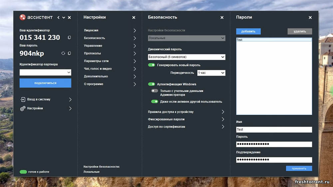Enable only Administrator credentials toggle
Image resolution: width=333 pixels, height=187 pixels.
point(155,91)
